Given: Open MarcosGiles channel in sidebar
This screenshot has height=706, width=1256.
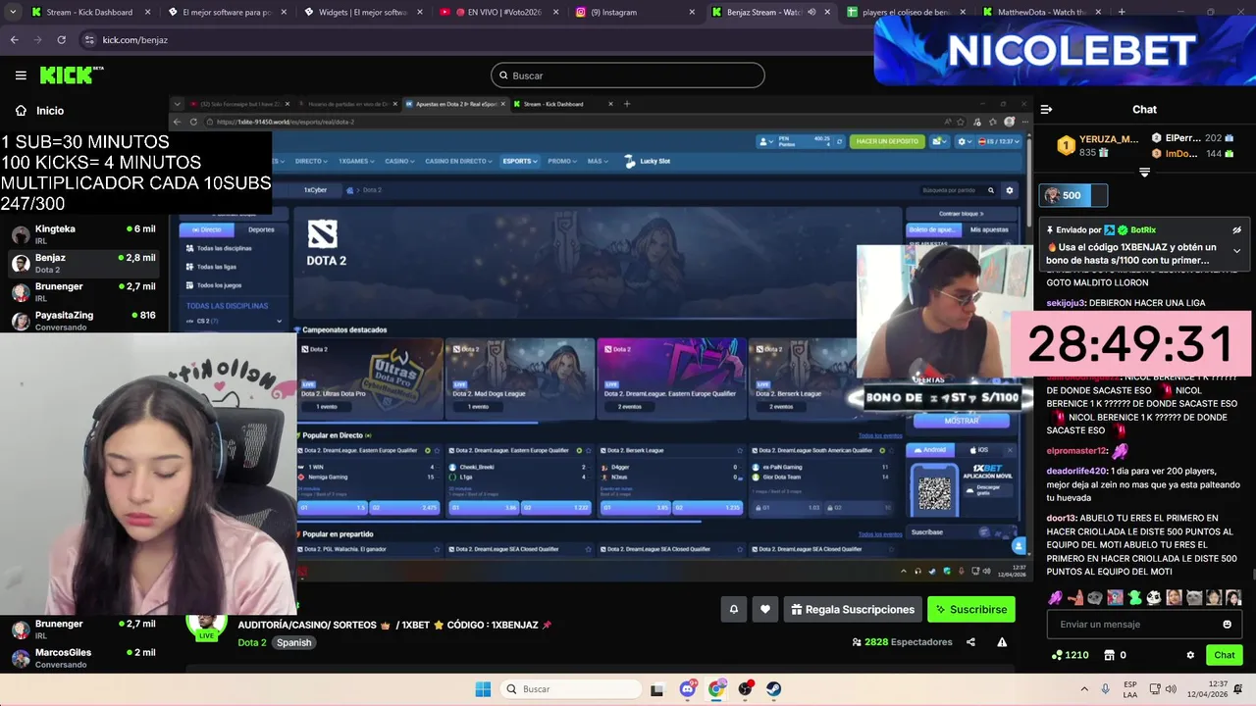Looking at the screenshot, I should (82, 658).
